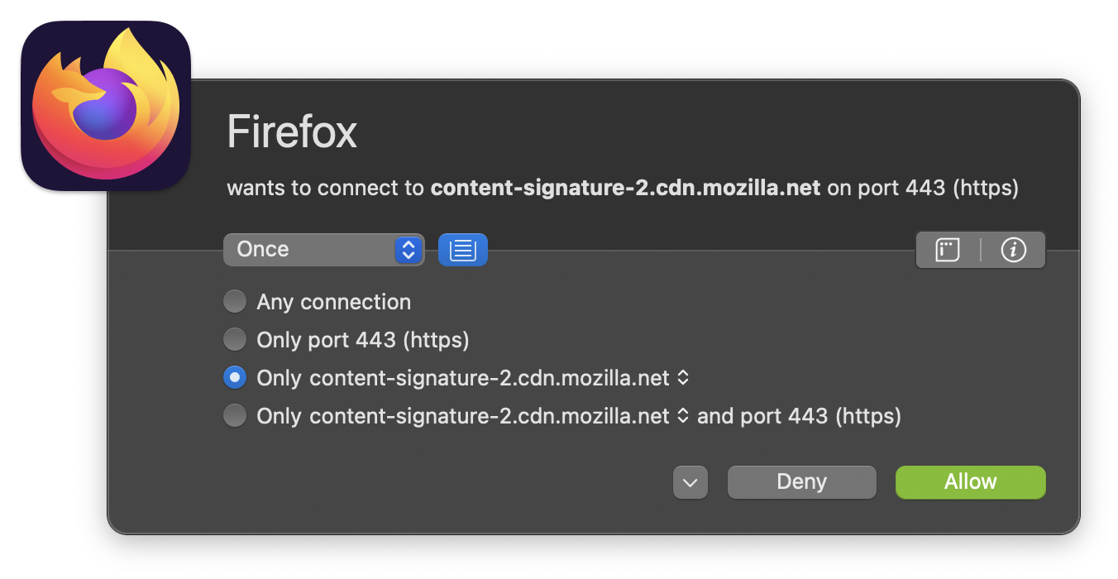Expand domain chooser arrows on fourth option
This screenshot has height=579, width=1118.
point(683,416)
